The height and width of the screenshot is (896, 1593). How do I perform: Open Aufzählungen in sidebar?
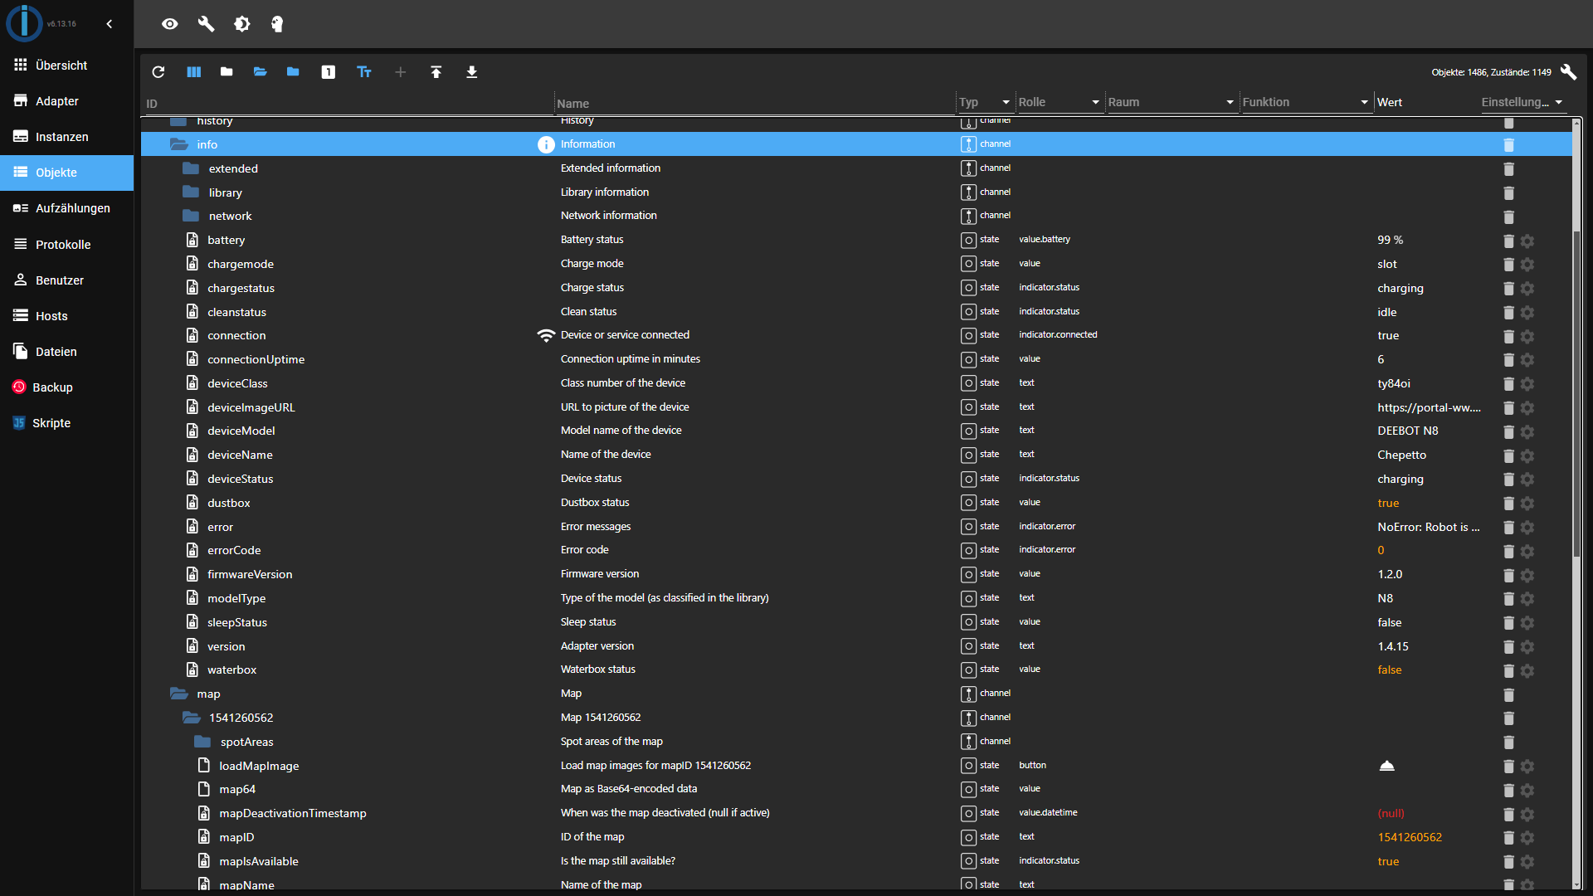(66, 208)
